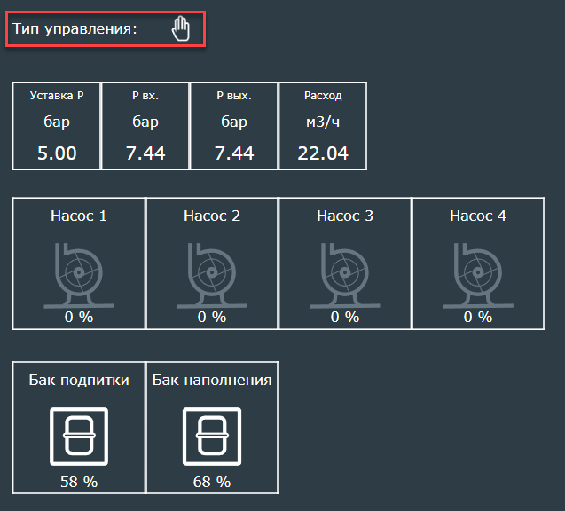Open the Бак наполнения tank icon
The image size is (565, 511).
pos(211,436)
